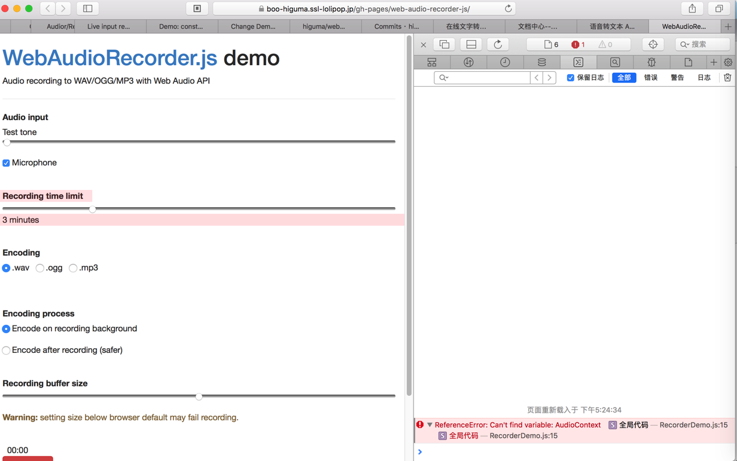This screenshot has width=737, height=461.
Task: Choose Encode after recording (safer)
Action: [x=5, y=350]
